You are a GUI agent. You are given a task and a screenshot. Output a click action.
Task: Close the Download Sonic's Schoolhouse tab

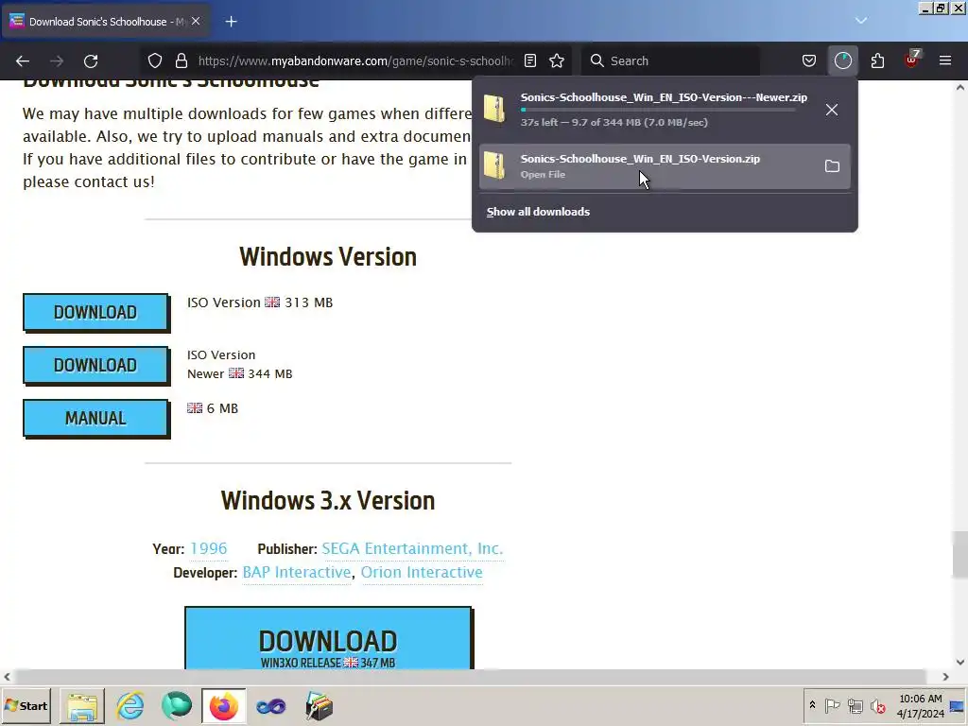click(x=196, y=21)
